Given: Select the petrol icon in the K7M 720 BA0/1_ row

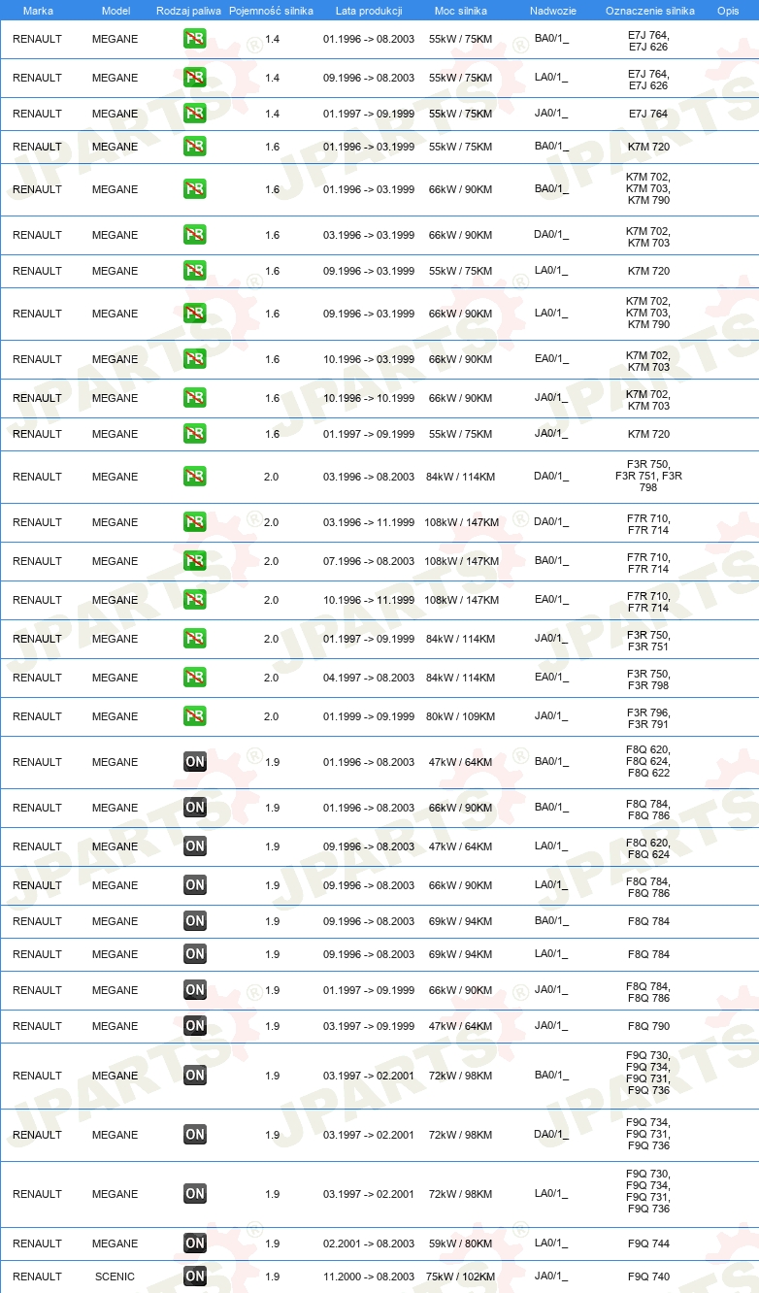Looking at the screenshot, I should pos(194,147).
